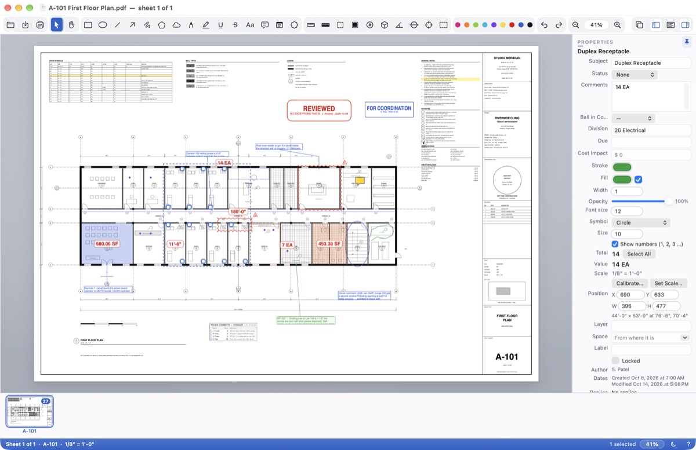Open the green Stroke color swatch
Viewport: 696px width, 450px height.
click(x=622, y=167)
